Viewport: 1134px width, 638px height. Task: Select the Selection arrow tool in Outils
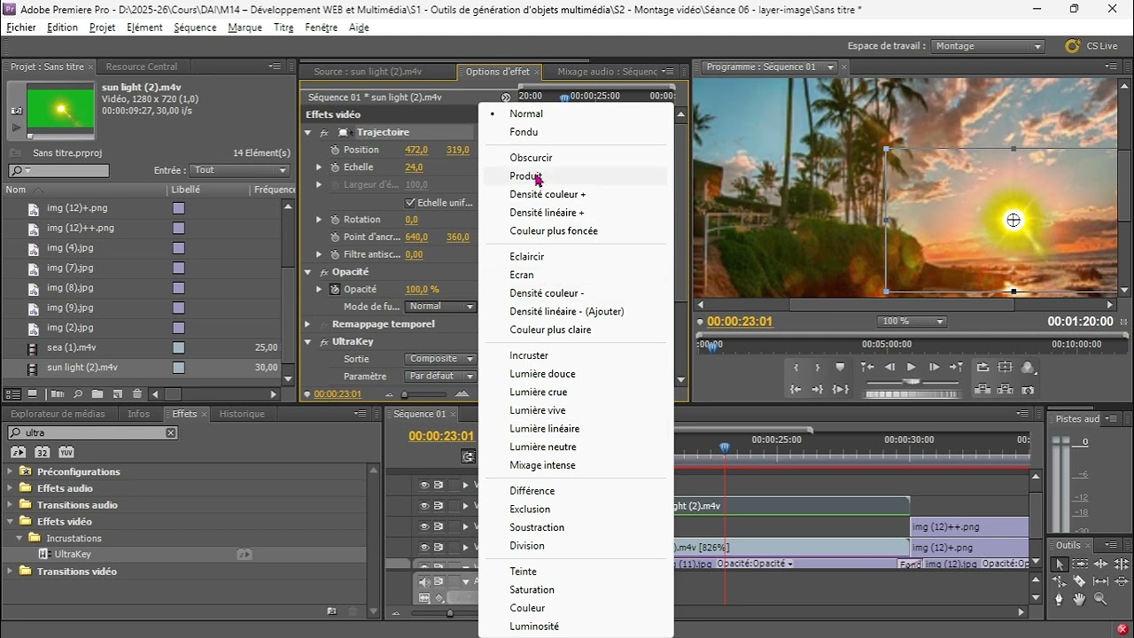(x=1060, y=564)
